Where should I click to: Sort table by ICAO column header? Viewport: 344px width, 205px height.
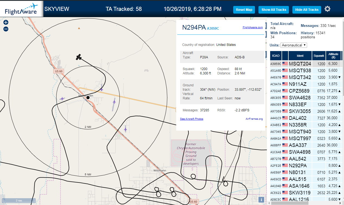(x=276, y=56)
